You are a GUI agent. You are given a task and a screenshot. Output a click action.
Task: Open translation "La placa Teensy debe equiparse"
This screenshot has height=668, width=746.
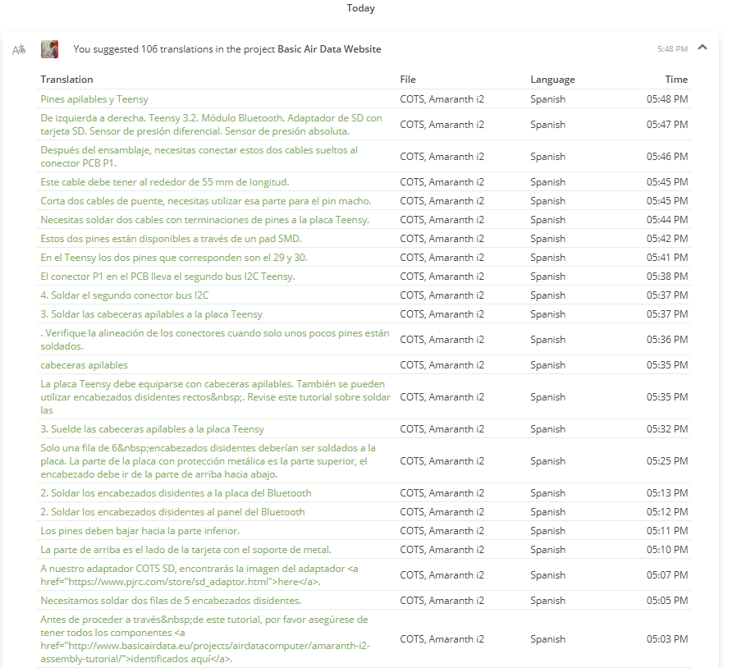coord(216,397)
